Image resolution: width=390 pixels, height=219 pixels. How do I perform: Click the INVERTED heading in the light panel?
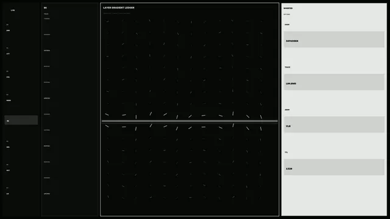288,8
